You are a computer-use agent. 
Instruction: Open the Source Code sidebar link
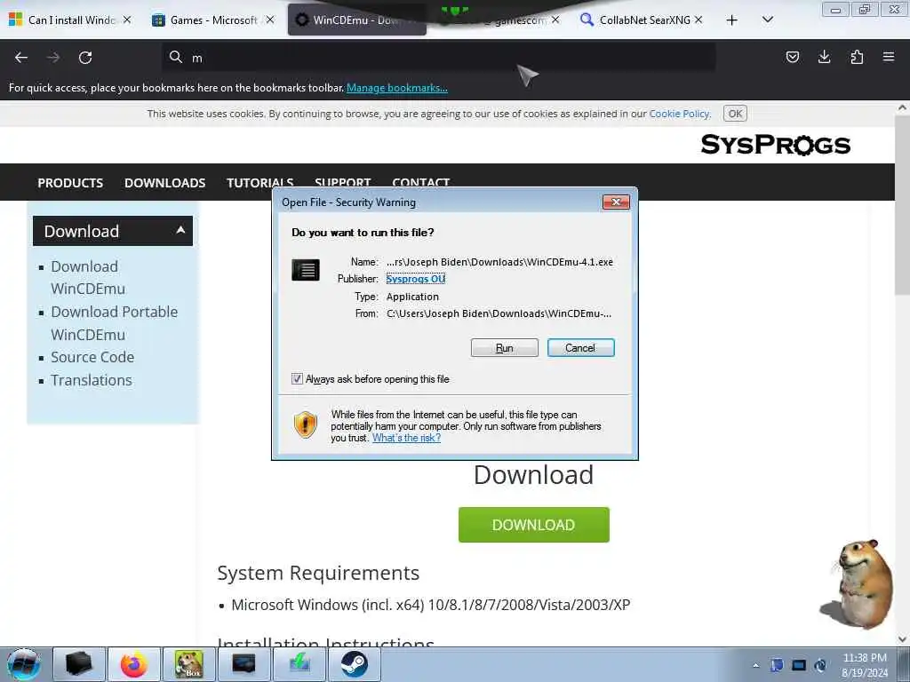pos(92,357)
